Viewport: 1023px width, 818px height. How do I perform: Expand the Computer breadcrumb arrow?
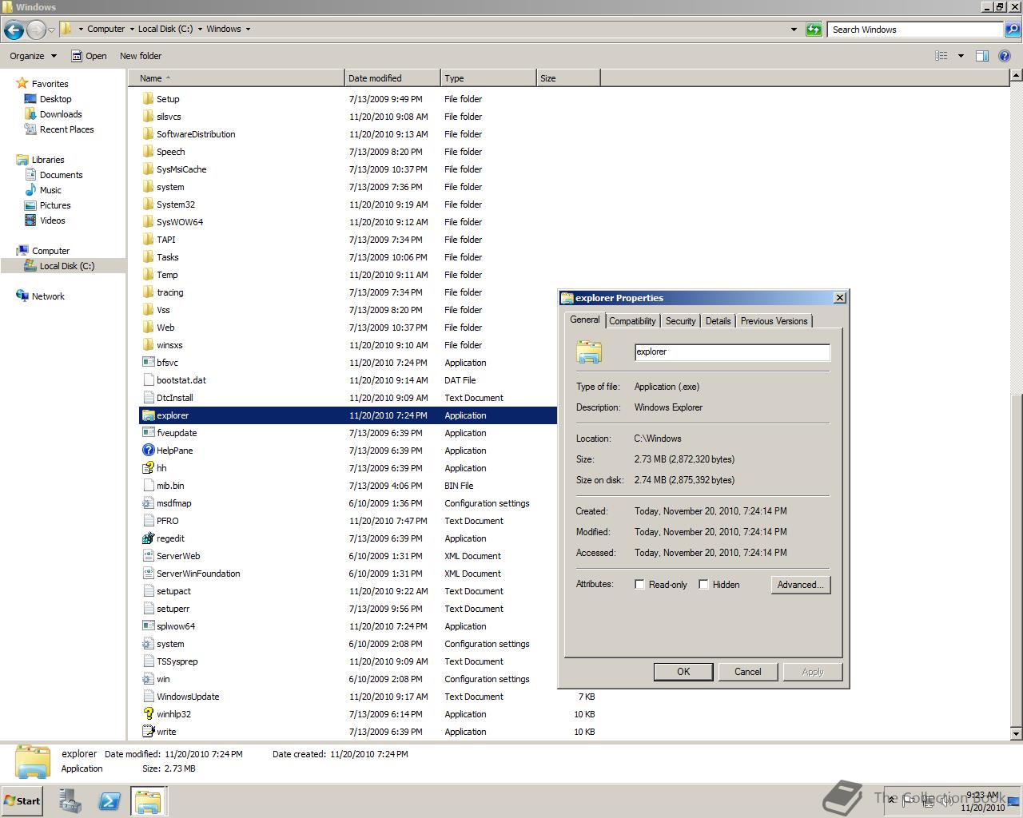(132, 29)
